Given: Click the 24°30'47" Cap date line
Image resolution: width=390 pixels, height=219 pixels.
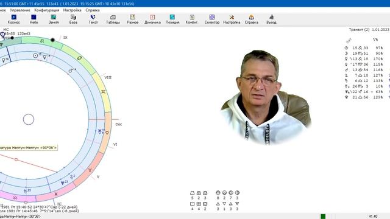Looking at the screenshot, I should [x=39, y=207].
